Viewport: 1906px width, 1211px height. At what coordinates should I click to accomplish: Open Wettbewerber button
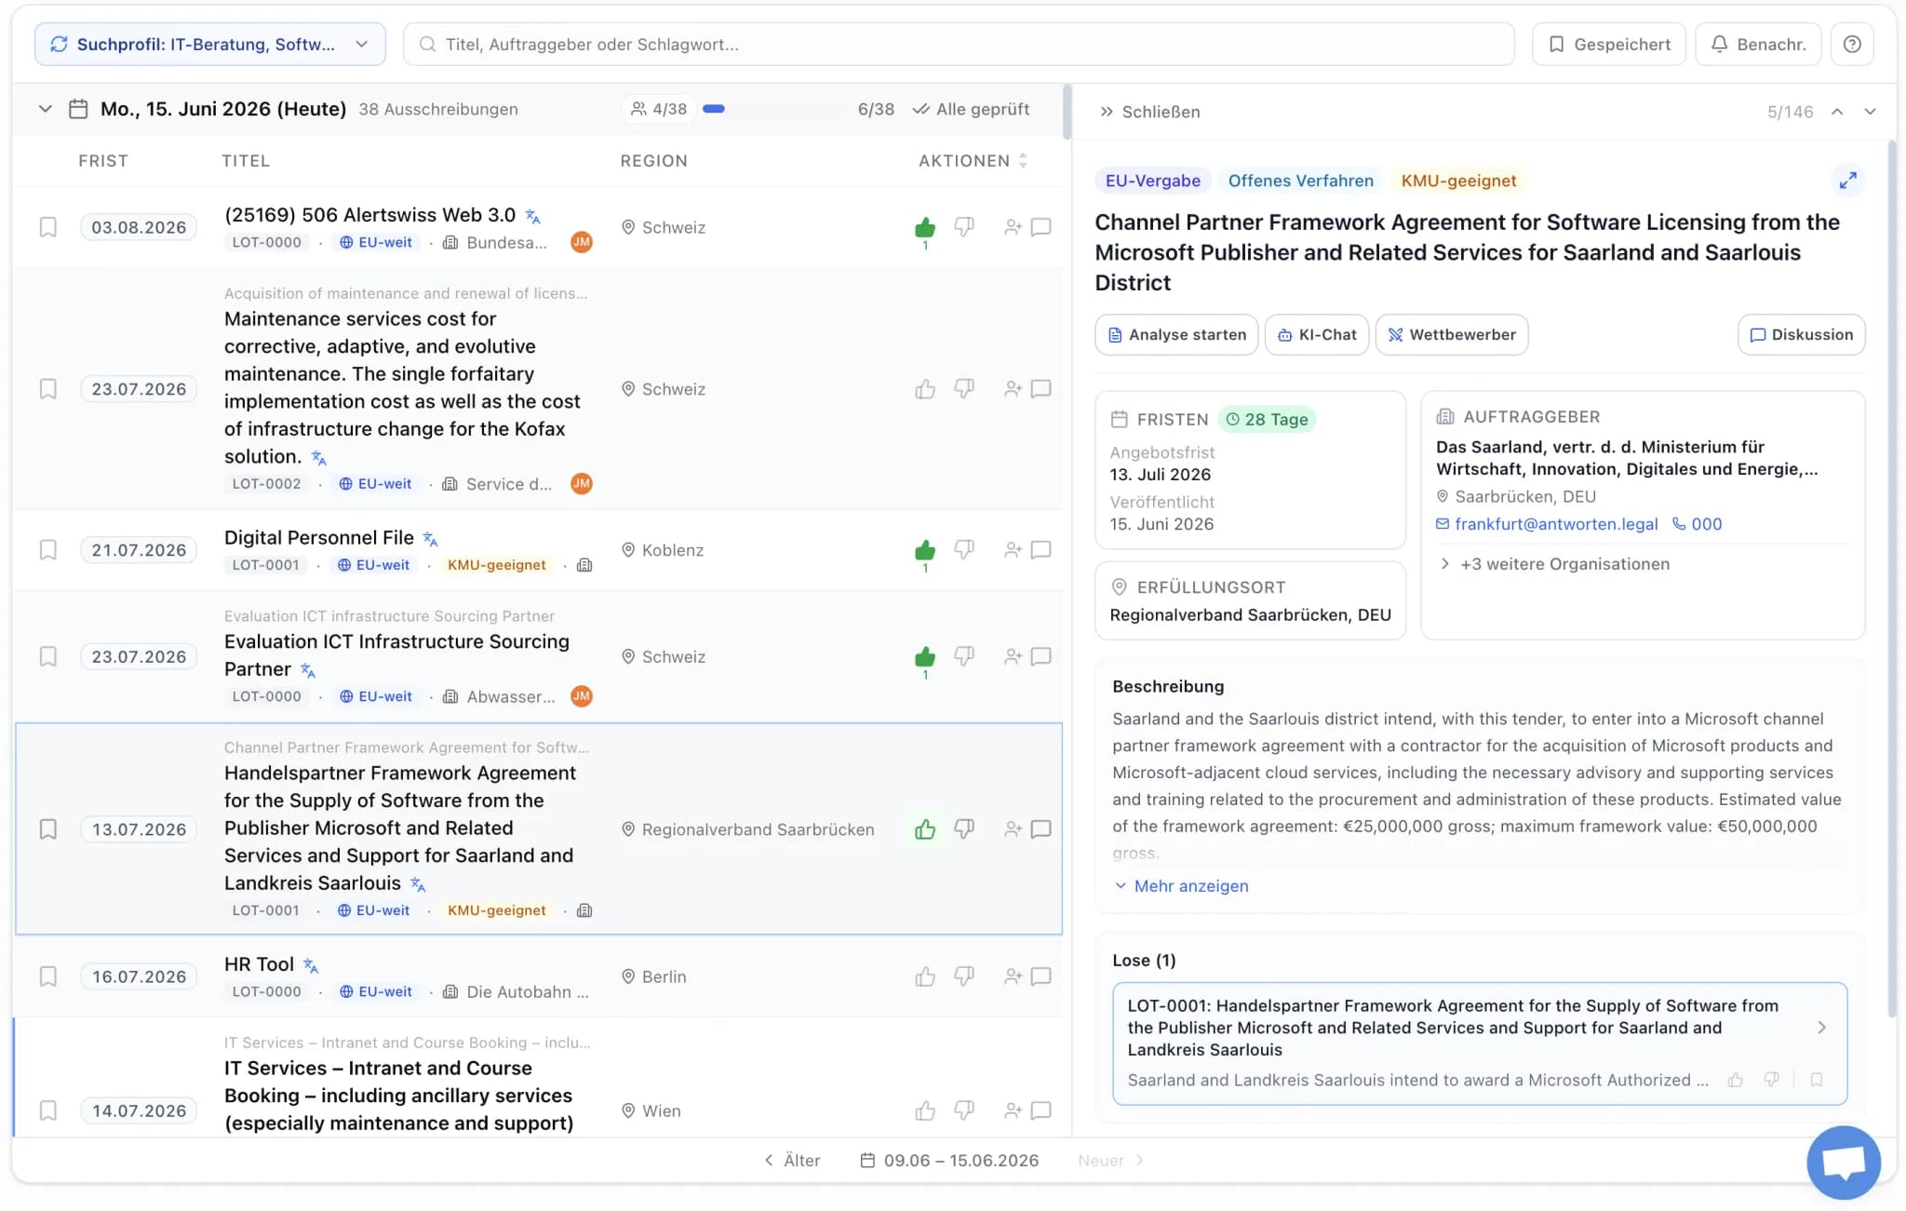[x=1452, y=334]
